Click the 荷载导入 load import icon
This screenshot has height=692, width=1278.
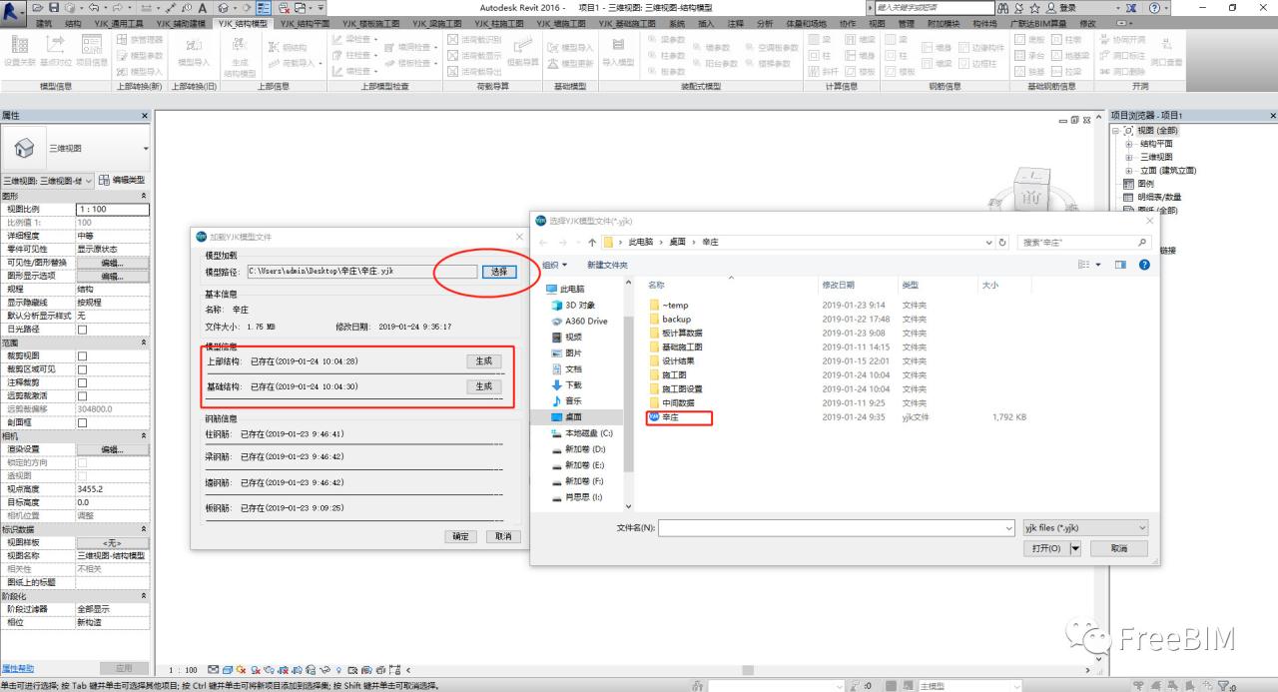pos(292,63)
